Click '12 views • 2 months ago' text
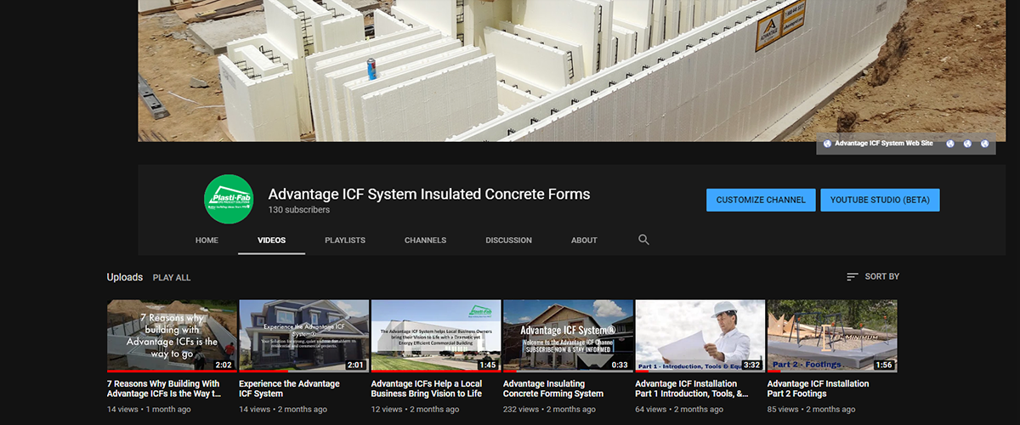 click(415, 410)
